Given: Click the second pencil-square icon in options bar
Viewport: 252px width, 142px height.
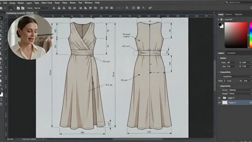Looking at the screenshot, I should [23, 8].
